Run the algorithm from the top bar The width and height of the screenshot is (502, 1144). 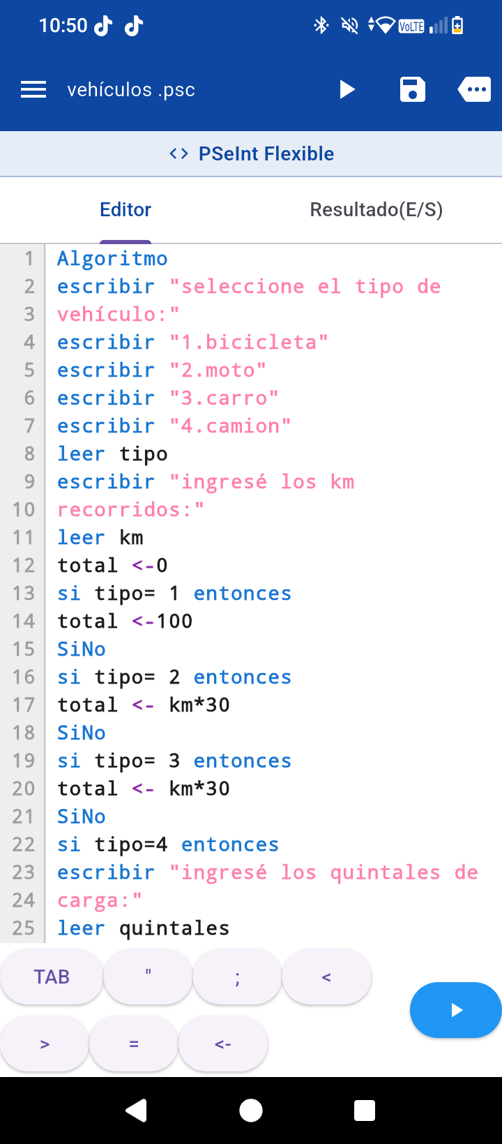tap(347, 90)
